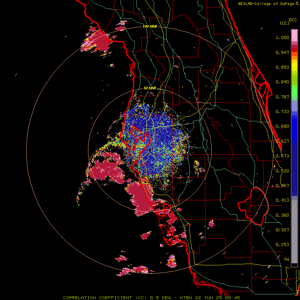Select the 0.733 color scale value

[282, 112]
